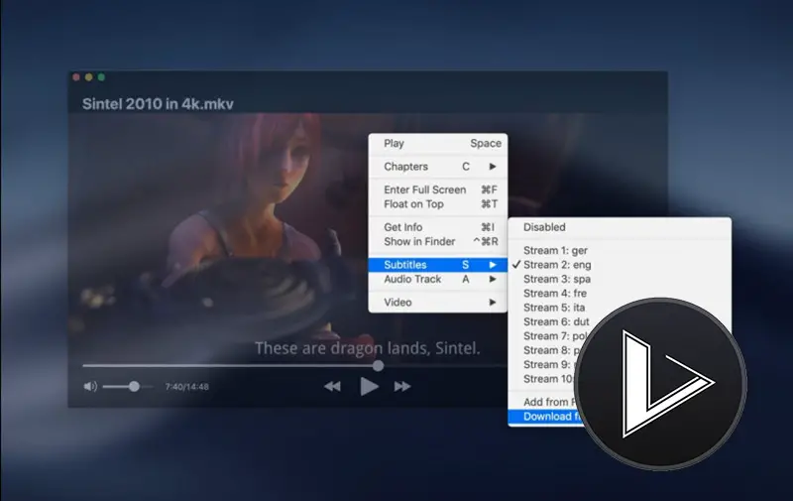
Task: Click the yellow minimize window button
Action: tap(89, 77)
